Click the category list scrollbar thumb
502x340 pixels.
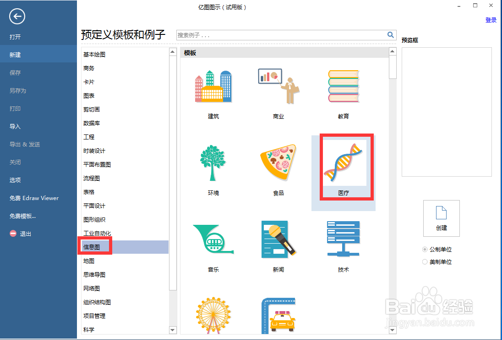click(x=173, y=173)
